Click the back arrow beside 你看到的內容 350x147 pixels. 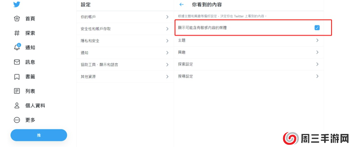coord(181,5)
